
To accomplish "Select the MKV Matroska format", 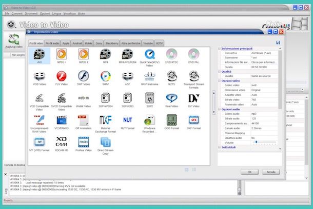I will click(149, 78).
